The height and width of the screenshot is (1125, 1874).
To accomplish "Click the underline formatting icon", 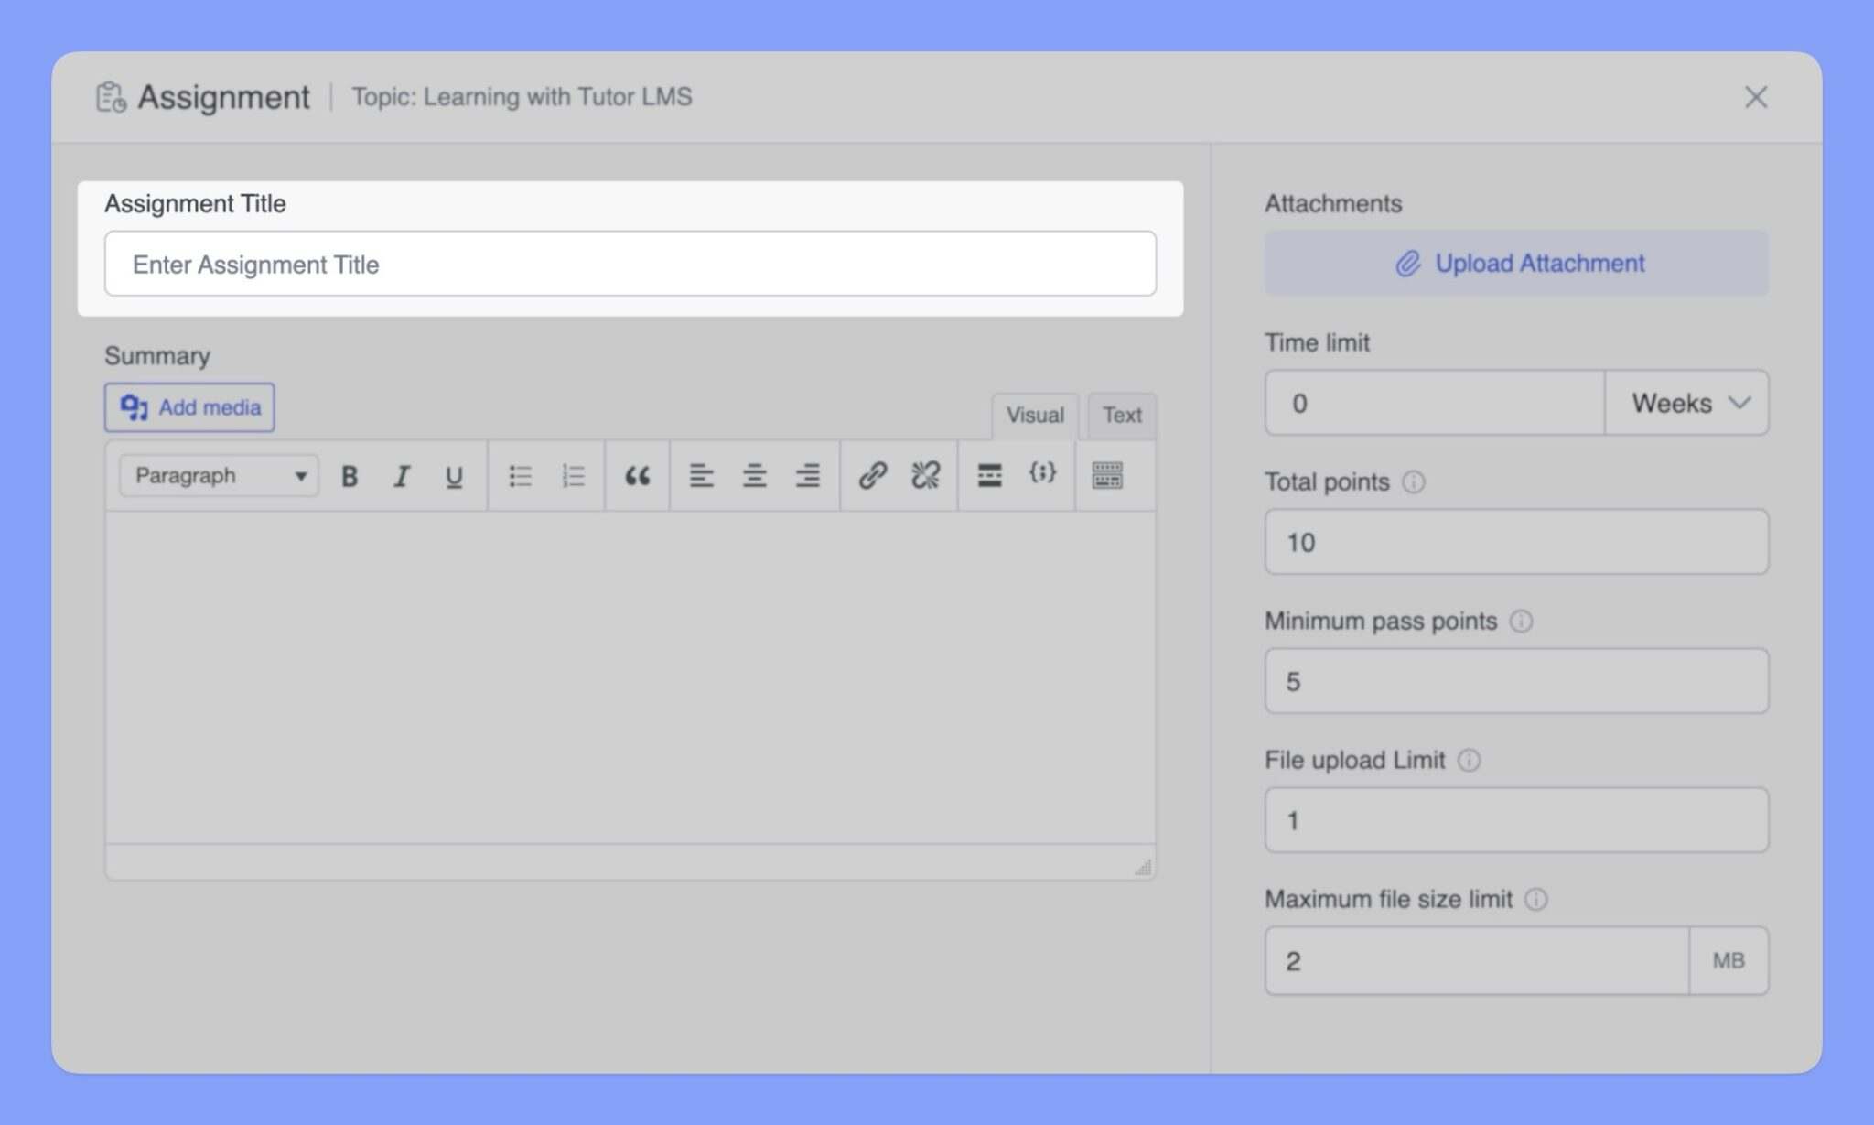I will (453, 476).
